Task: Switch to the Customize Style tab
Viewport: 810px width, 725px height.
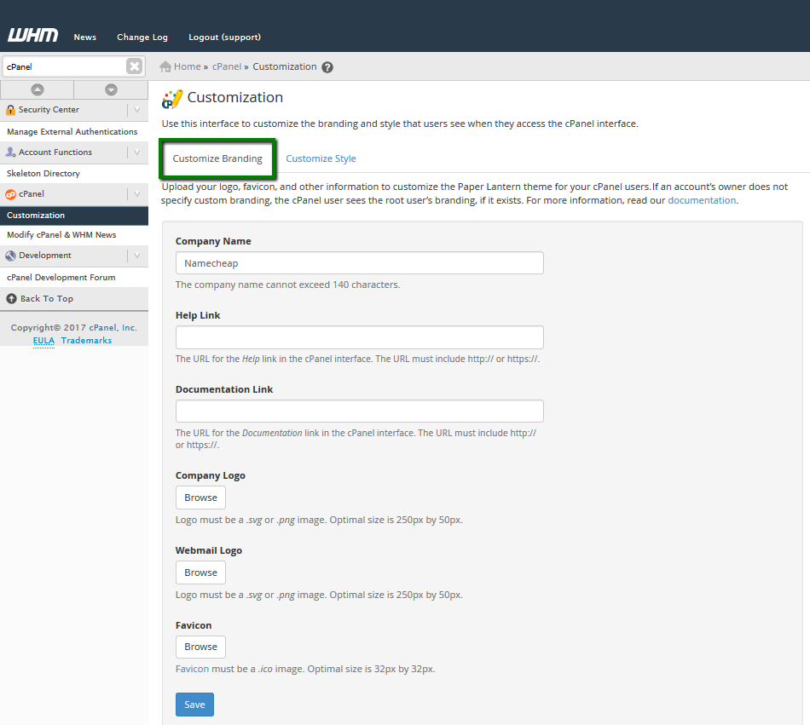Action: 321,158
